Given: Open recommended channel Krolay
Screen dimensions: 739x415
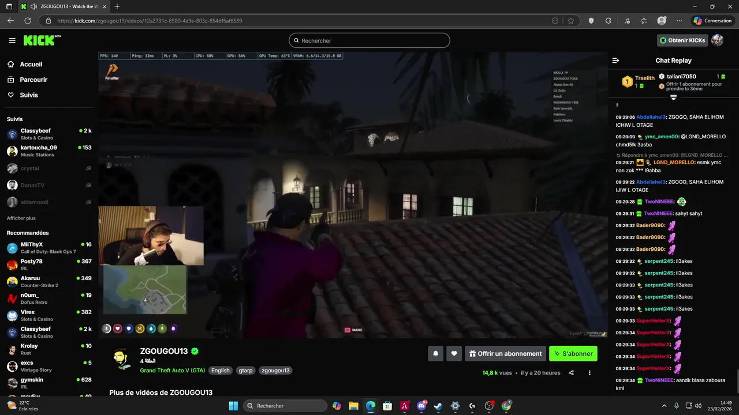Looking at the screenshot, I should (49, 349).
